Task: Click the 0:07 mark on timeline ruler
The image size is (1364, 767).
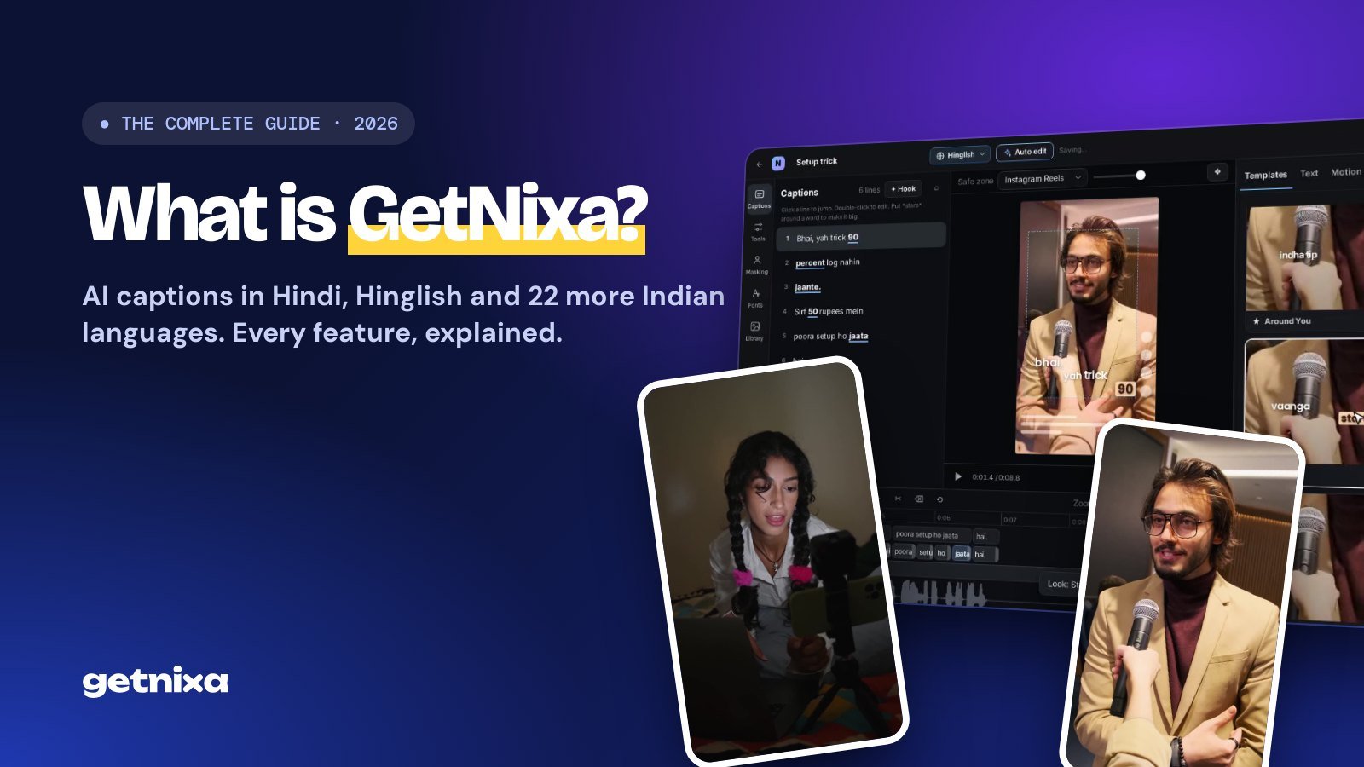Action: coord(1009,519)
